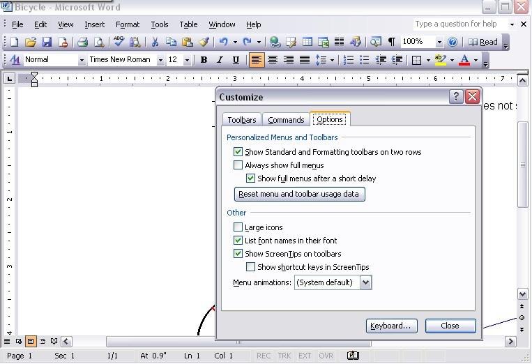Expand the Border style dropdown arrow

(x=428, y=60)
